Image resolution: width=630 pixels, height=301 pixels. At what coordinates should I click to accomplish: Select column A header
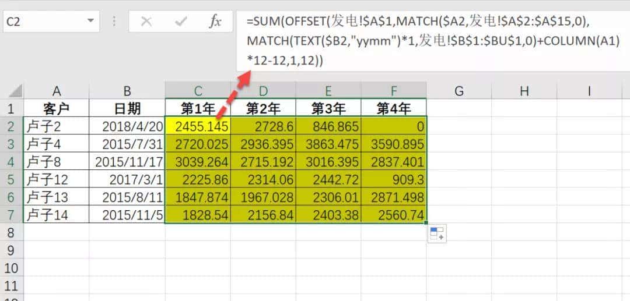pos(56,91)
